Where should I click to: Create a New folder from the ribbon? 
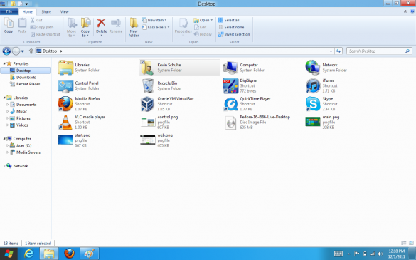(x=134, y=27)
